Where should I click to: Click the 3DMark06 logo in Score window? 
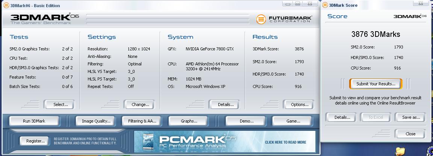410,16
